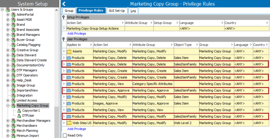The height and width of the screenshot is (138, 270).
Task: Collapse the Users & Groups root node
Action: pos(2,9)
